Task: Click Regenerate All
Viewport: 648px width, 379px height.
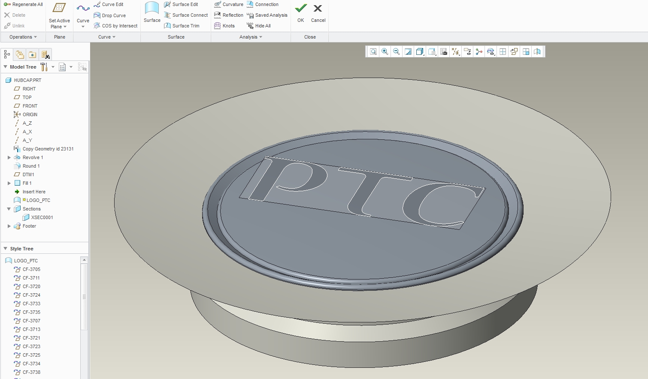Action: pyautogui.click(x=24, y=4)
